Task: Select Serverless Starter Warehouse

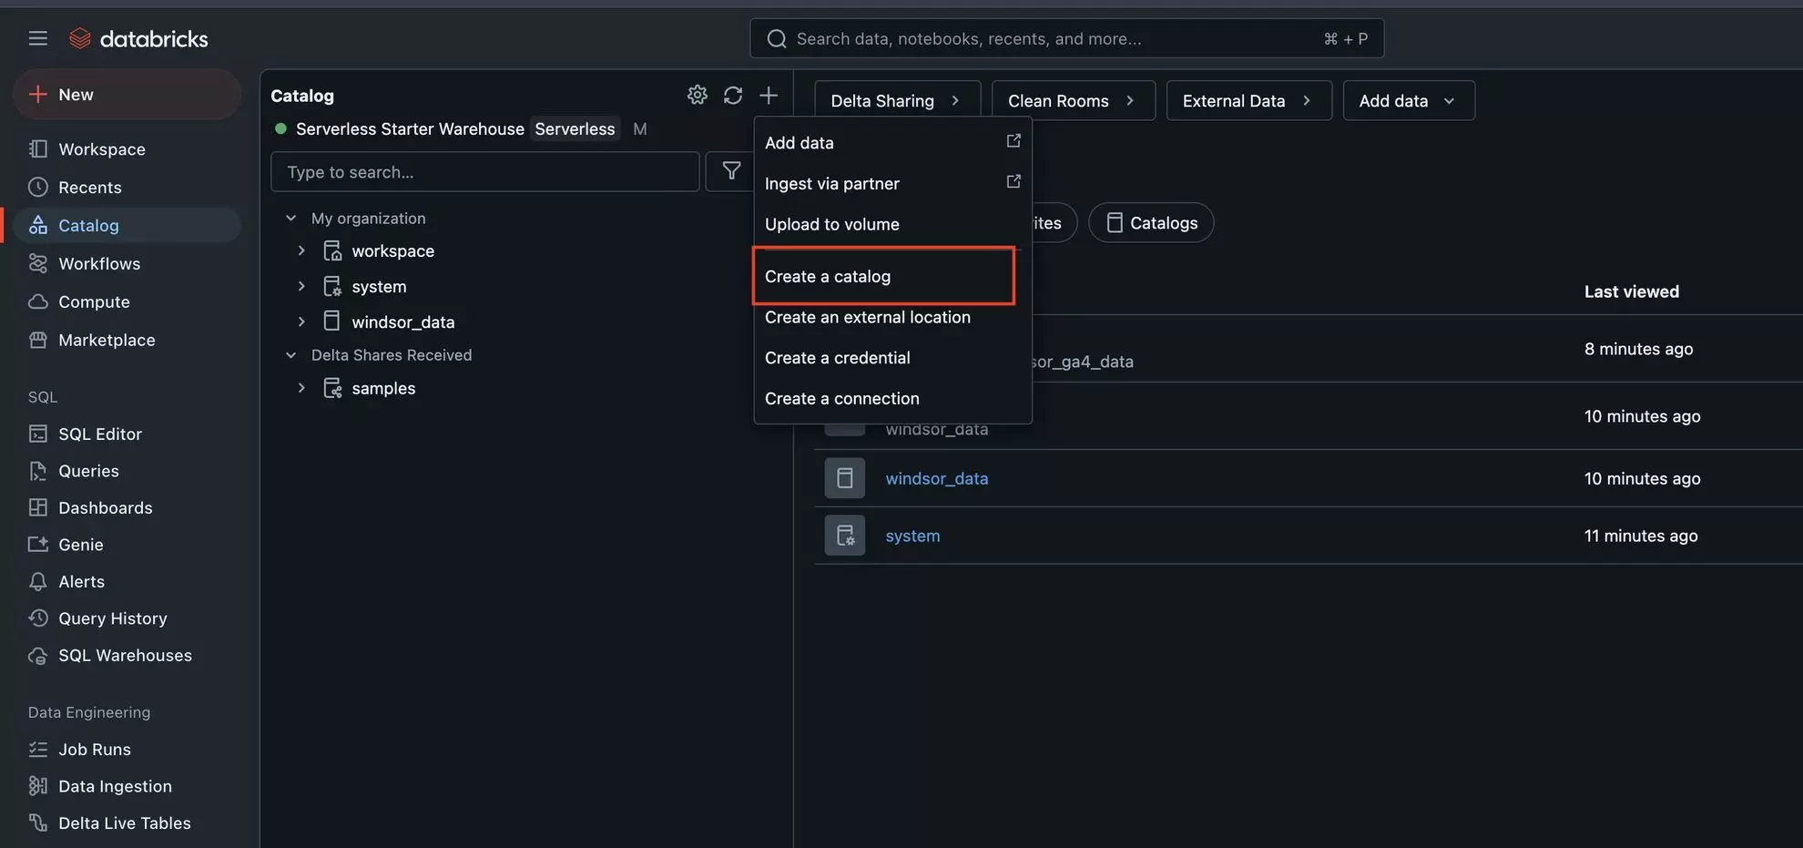Action: pos(410,128)
